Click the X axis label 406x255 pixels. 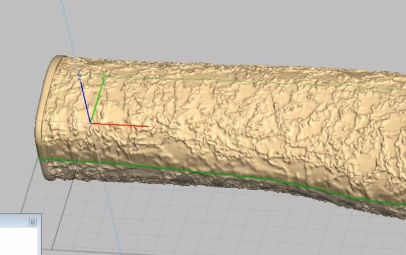[154, 127]
